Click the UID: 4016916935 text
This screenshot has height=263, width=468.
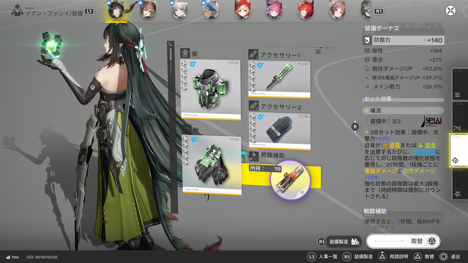[x=42, y=257]
